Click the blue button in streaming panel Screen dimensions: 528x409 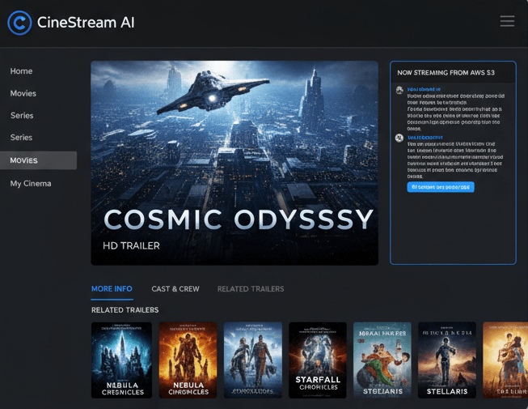441,187
